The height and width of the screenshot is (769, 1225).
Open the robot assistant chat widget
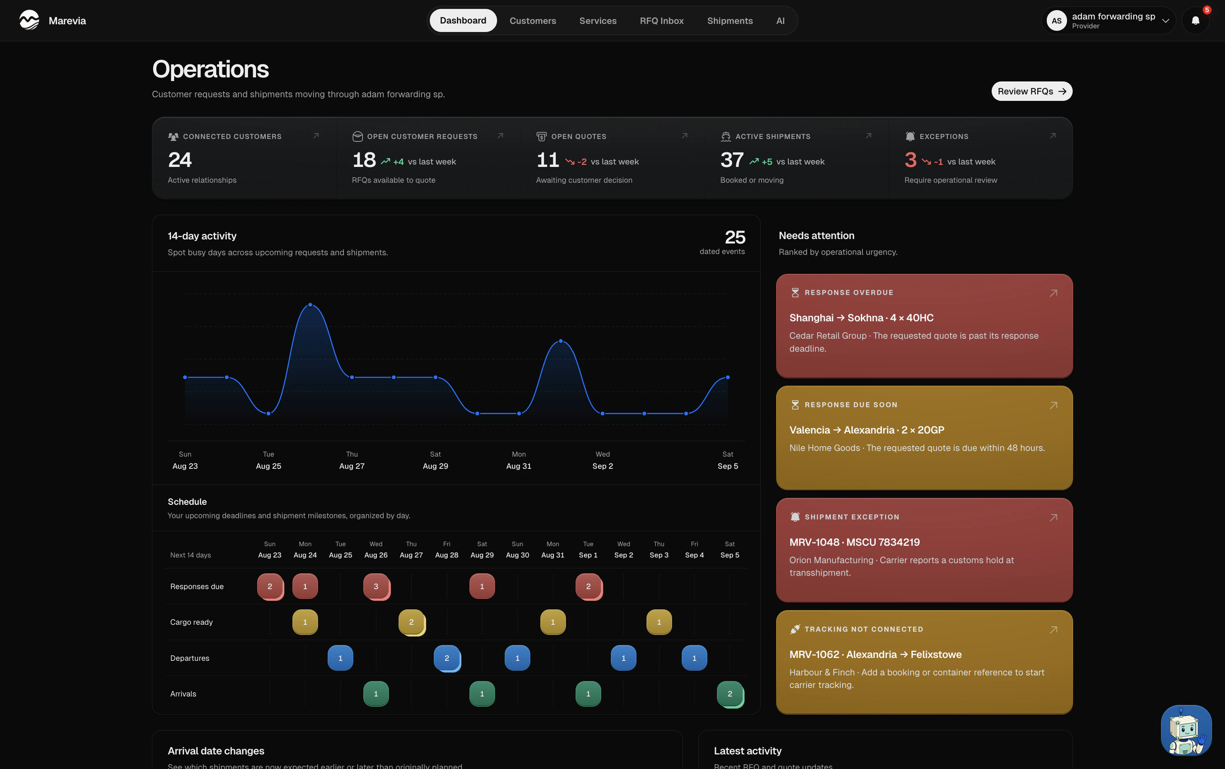[1187, 731]
